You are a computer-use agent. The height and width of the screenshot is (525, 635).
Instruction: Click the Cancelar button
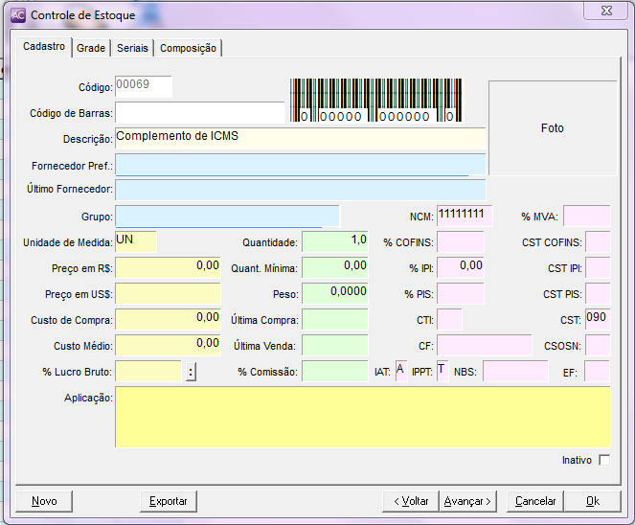pyautogui.click(x=535, y=501)
